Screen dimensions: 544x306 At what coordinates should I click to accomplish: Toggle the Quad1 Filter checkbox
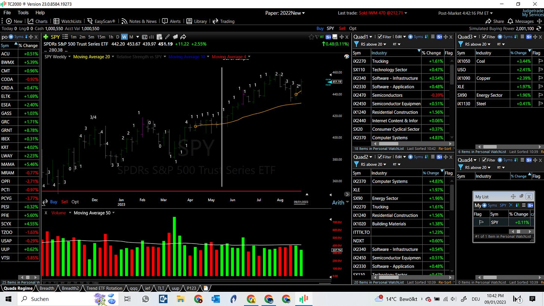click(380, 37)
